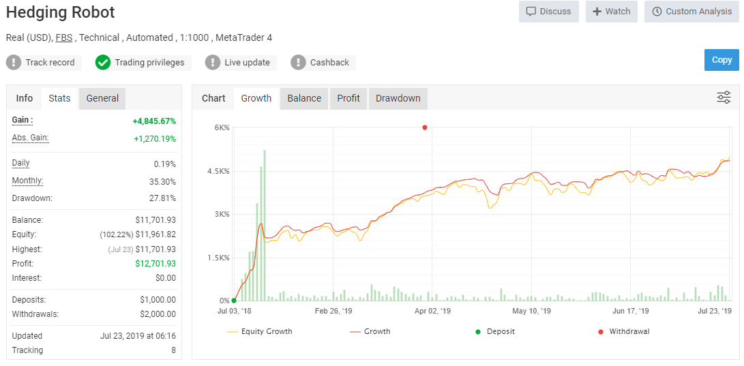
Task: Click the Live update label
Action: click(248, 62)
